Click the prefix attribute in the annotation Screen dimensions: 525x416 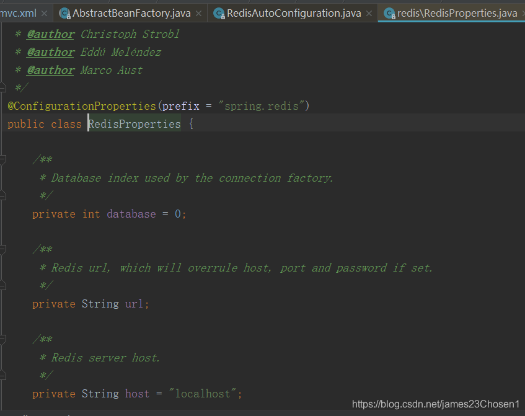pos(181,106)
